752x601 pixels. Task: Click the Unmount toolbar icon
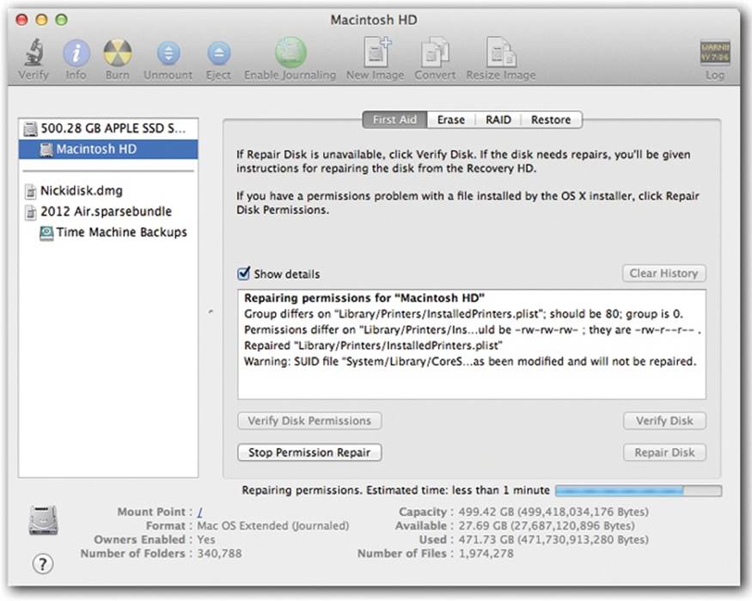pos(168,52)
